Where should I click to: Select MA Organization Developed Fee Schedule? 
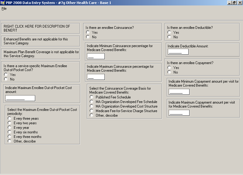coord(91,101)
